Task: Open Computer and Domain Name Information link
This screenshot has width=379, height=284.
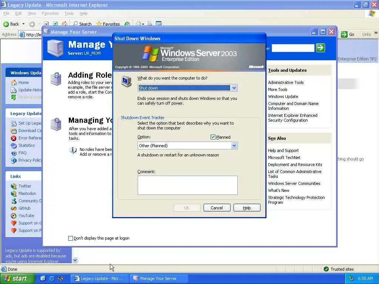Action: [x=293, y=106]
